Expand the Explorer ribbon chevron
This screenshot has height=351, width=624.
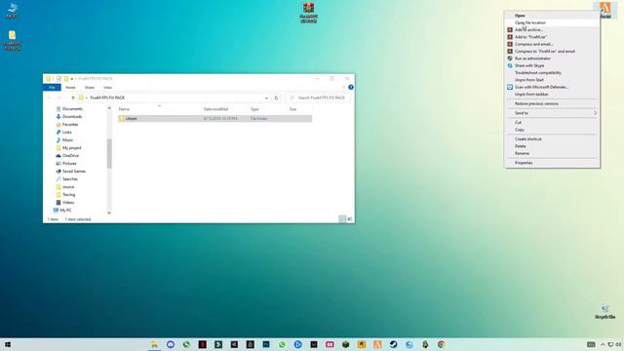point(343,87)
